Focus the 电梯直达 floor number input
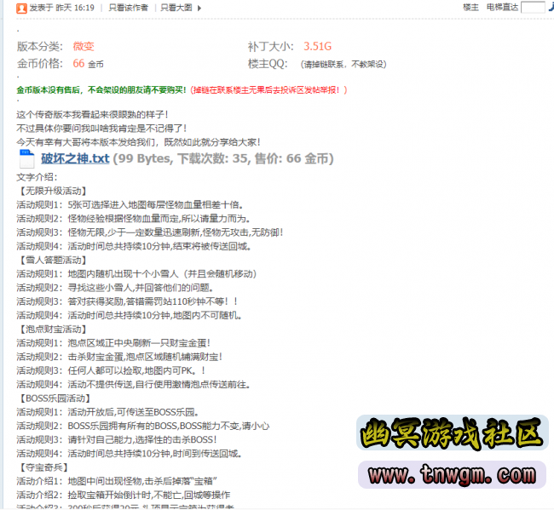Screen dimensions: 554x510 pos(533,8)
